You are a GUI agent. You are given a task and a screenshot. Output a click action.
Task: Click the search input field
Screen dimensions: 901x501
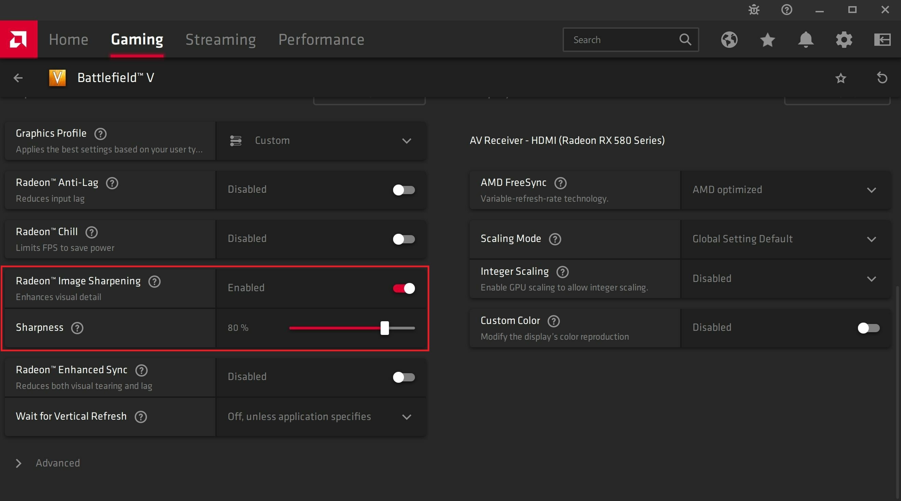pyautogui.click(x=624, y=39)
